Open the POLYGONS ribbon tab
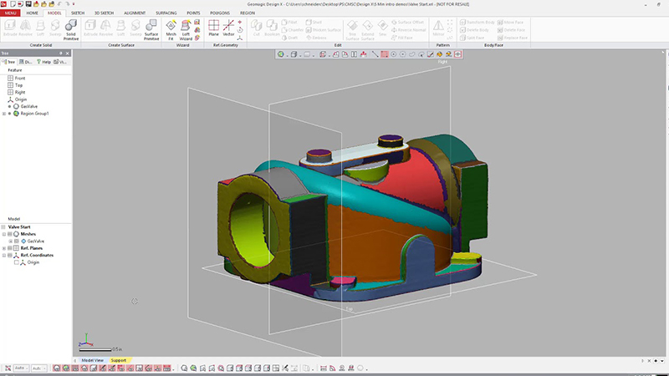The image size is (669, 376). (221, 14)
